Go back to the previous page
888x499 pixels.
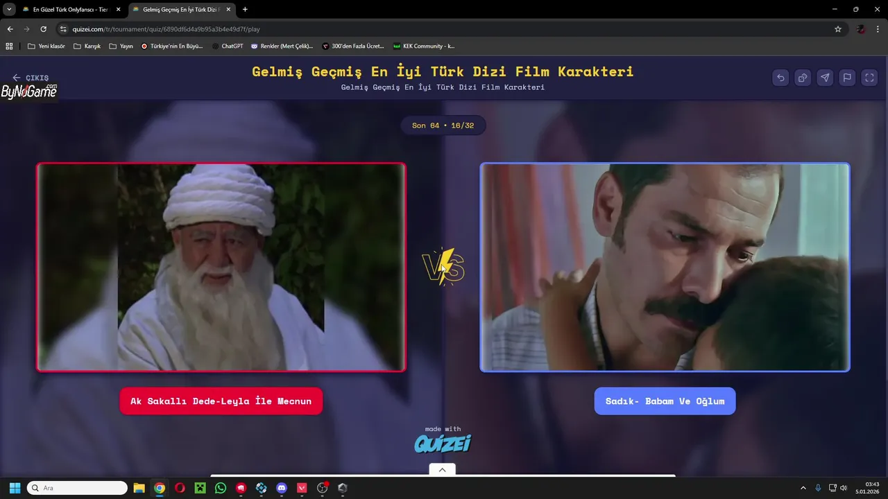(x=10, y=29)
